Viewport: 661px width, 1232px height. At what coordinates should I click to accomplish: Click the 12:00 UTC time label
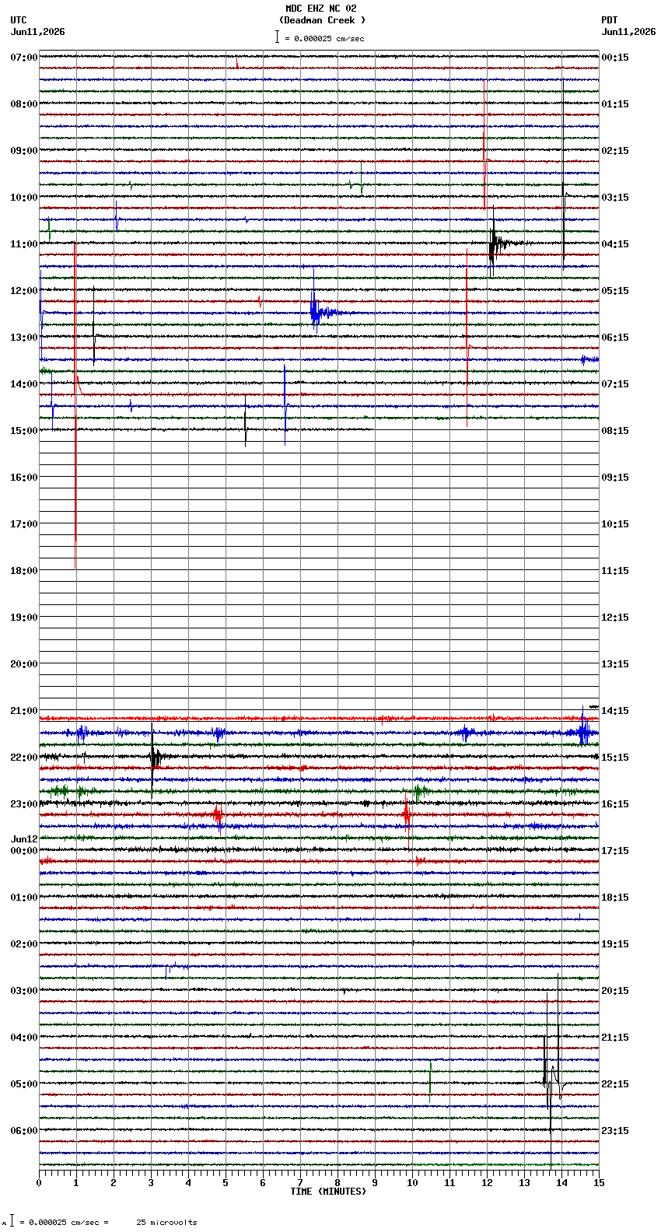(24, 291)
